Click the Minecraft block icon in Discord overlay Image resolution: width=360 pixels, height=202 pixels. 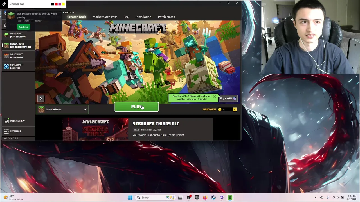click(x=11, y=16)
